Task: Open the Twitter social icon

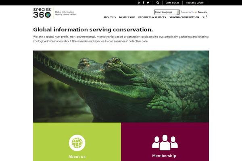Action: 148,3
